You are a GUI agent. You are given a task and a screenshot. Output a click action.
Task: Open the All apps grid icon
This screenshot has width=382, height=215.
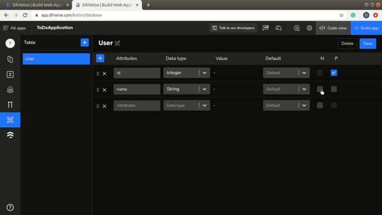pyautogui.click(x=5, y=28)
